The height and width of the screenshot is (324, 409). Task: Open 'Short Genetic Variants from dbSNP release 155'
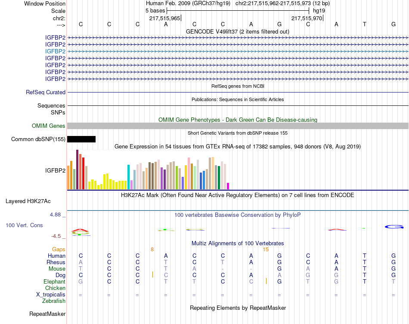click(x=238, y=133)
